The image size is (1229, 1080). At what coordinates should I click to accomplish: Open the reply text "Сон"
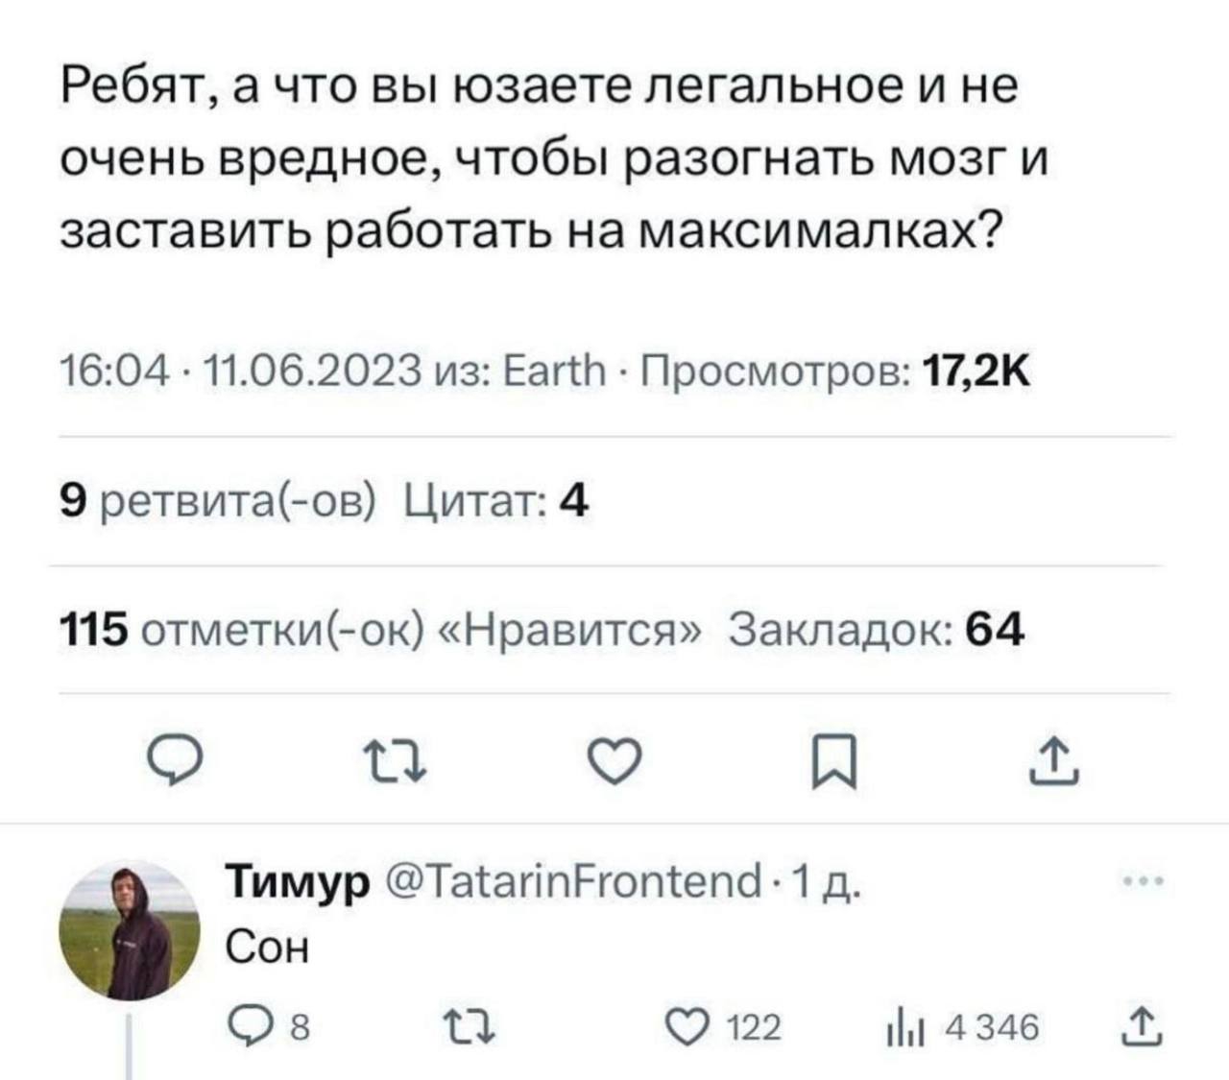pyautogui.click(x=268, y=948)
